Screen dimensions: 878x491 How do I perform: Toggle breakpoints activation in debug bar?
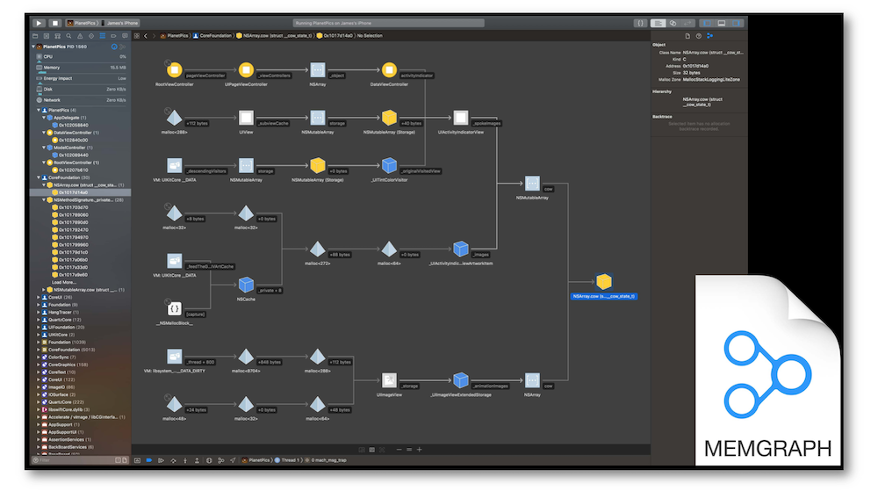tap(149, 460)
